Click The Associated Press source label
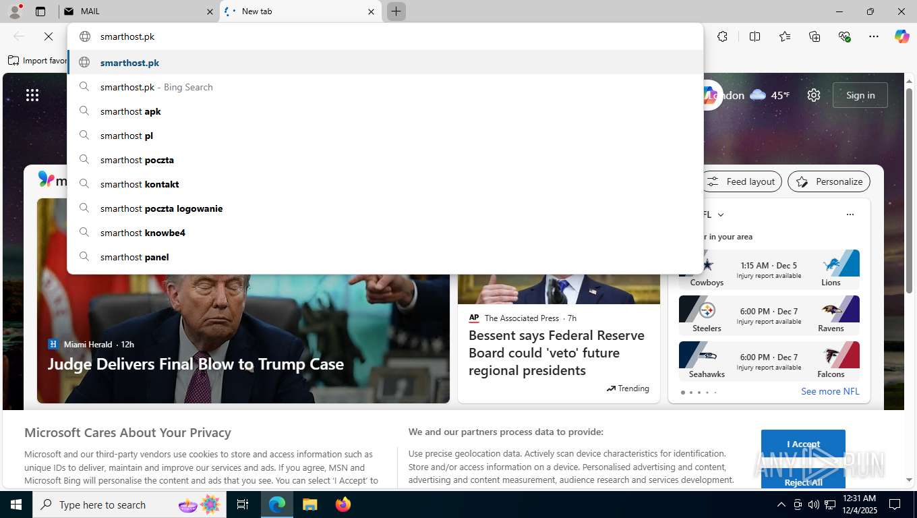This screenshot has width=917, height=518. (x=522, y=318)
